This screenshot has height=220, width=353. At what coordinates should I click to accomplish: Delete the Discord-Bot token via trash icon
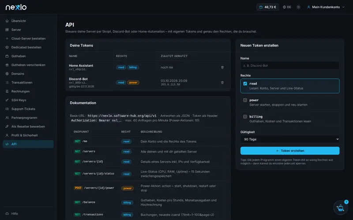tap(222, 83)
